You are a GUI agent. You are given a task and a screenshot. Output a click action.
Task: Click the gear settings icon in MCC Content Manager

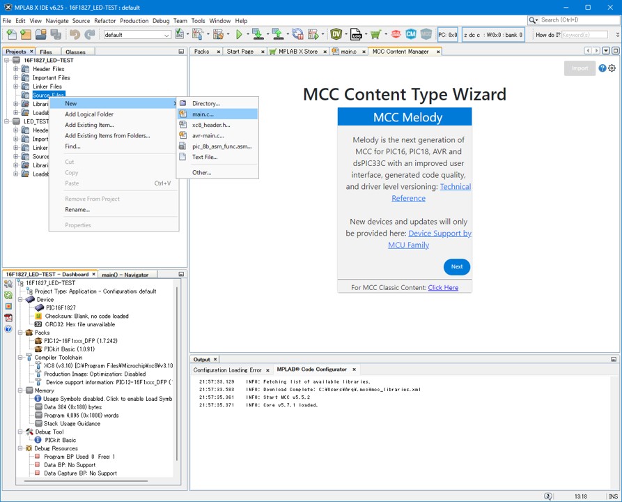click(612, 68)
